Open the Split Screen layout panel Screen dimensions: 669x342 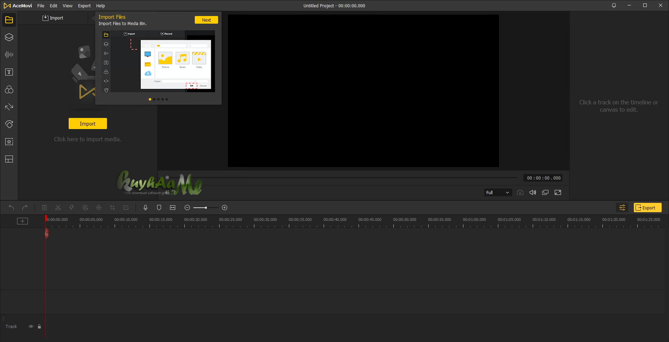9,159
